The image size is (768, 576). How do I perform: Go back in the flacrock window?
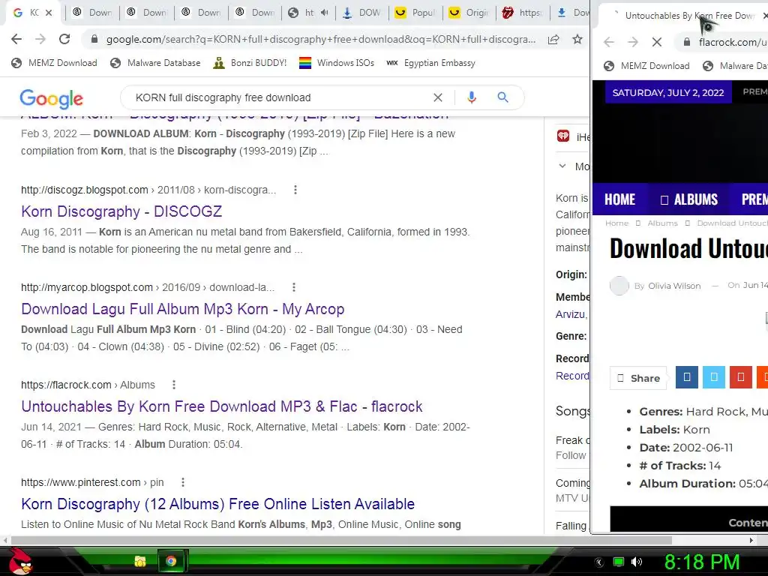pyautogui.click(x=609, y=42)
